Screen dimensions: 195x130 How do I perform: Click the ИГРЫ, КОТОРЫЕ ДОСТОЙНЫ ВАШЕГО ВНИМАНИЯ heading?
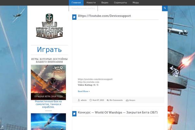coord(49,60)
